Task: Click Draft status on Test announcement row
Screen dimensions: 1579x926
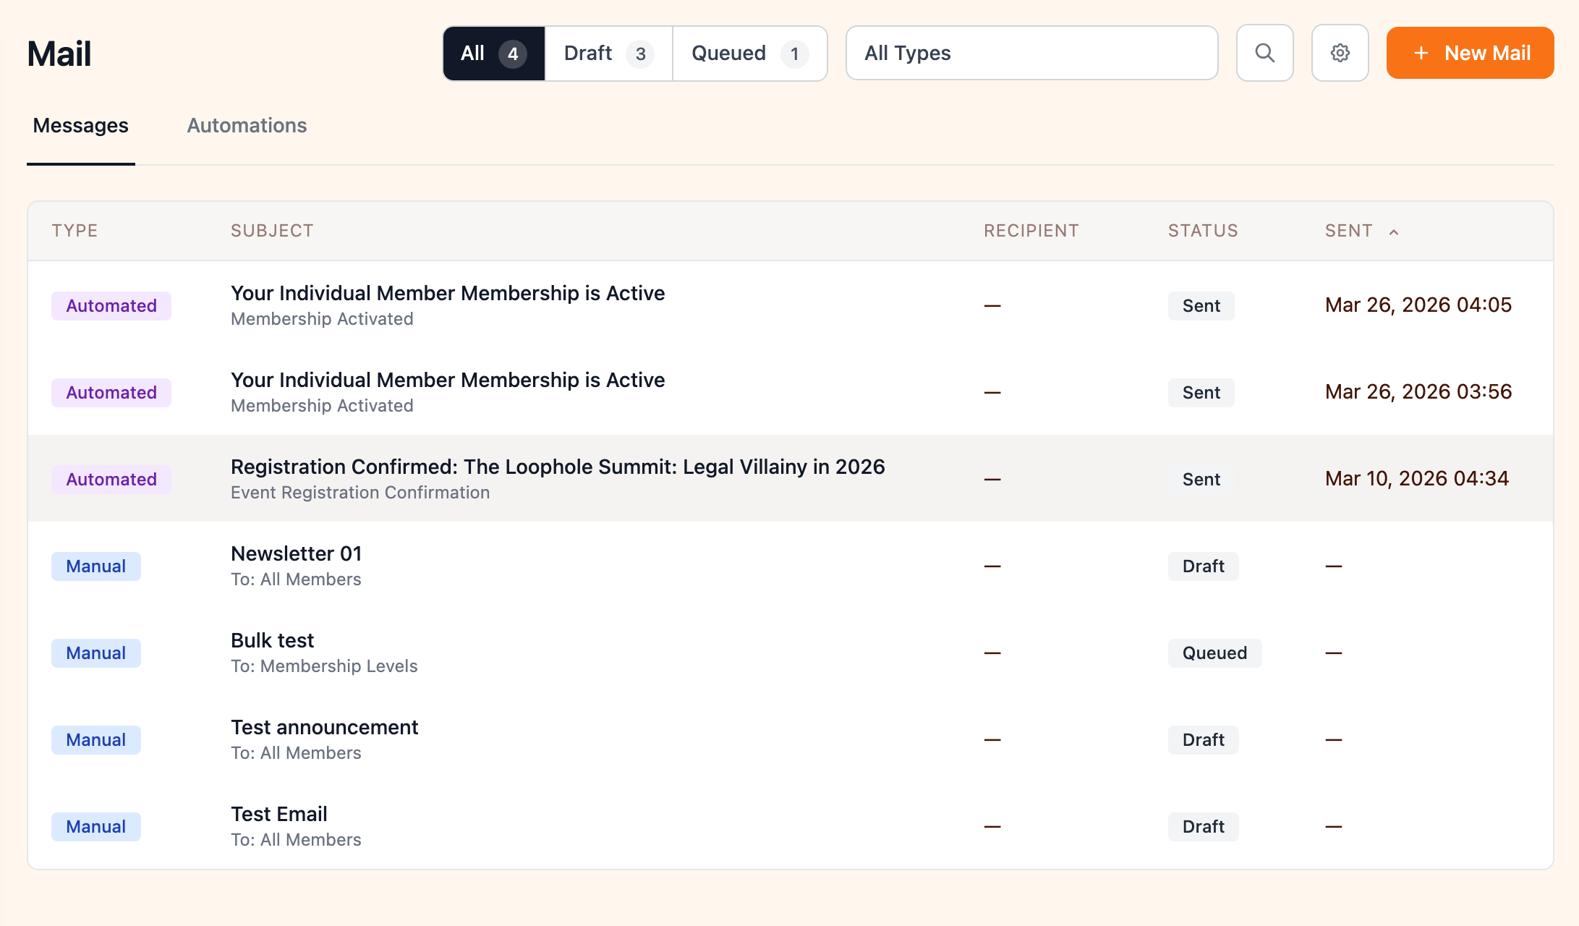Action: (1203, 739)
